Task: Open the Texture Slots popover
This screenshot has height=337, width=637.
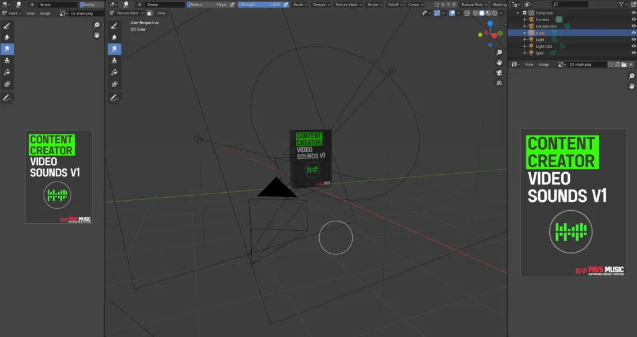Action: (475, 4)
